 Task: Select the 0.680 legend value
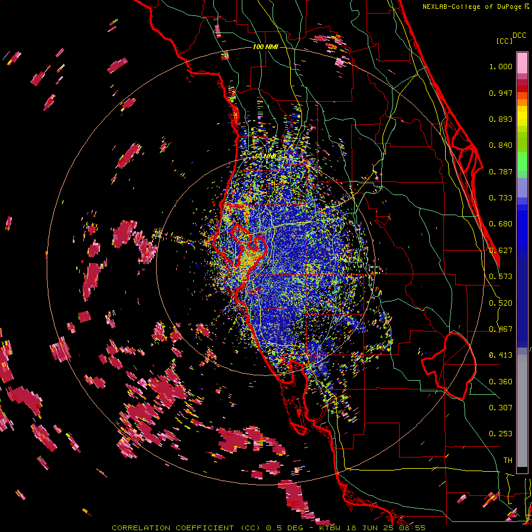click(501, 224)
